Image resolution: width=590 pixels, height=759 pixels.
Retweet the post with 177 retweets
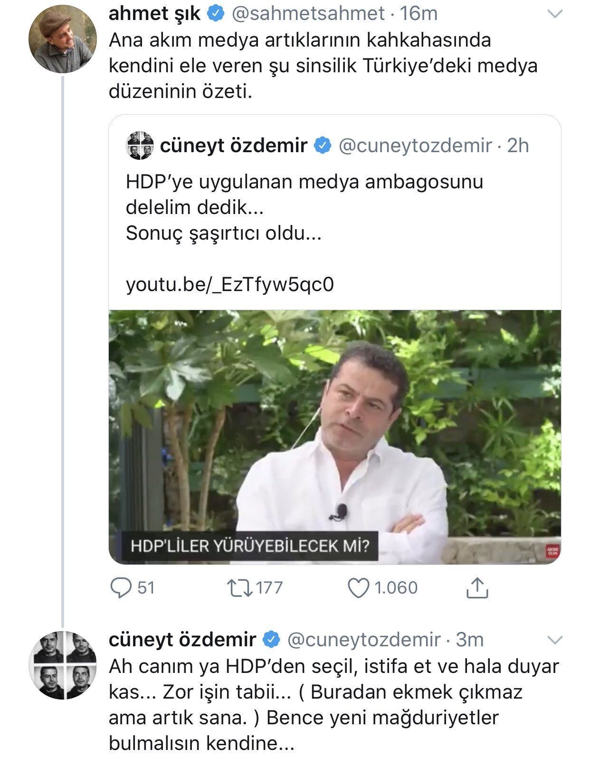pos(240,588)
